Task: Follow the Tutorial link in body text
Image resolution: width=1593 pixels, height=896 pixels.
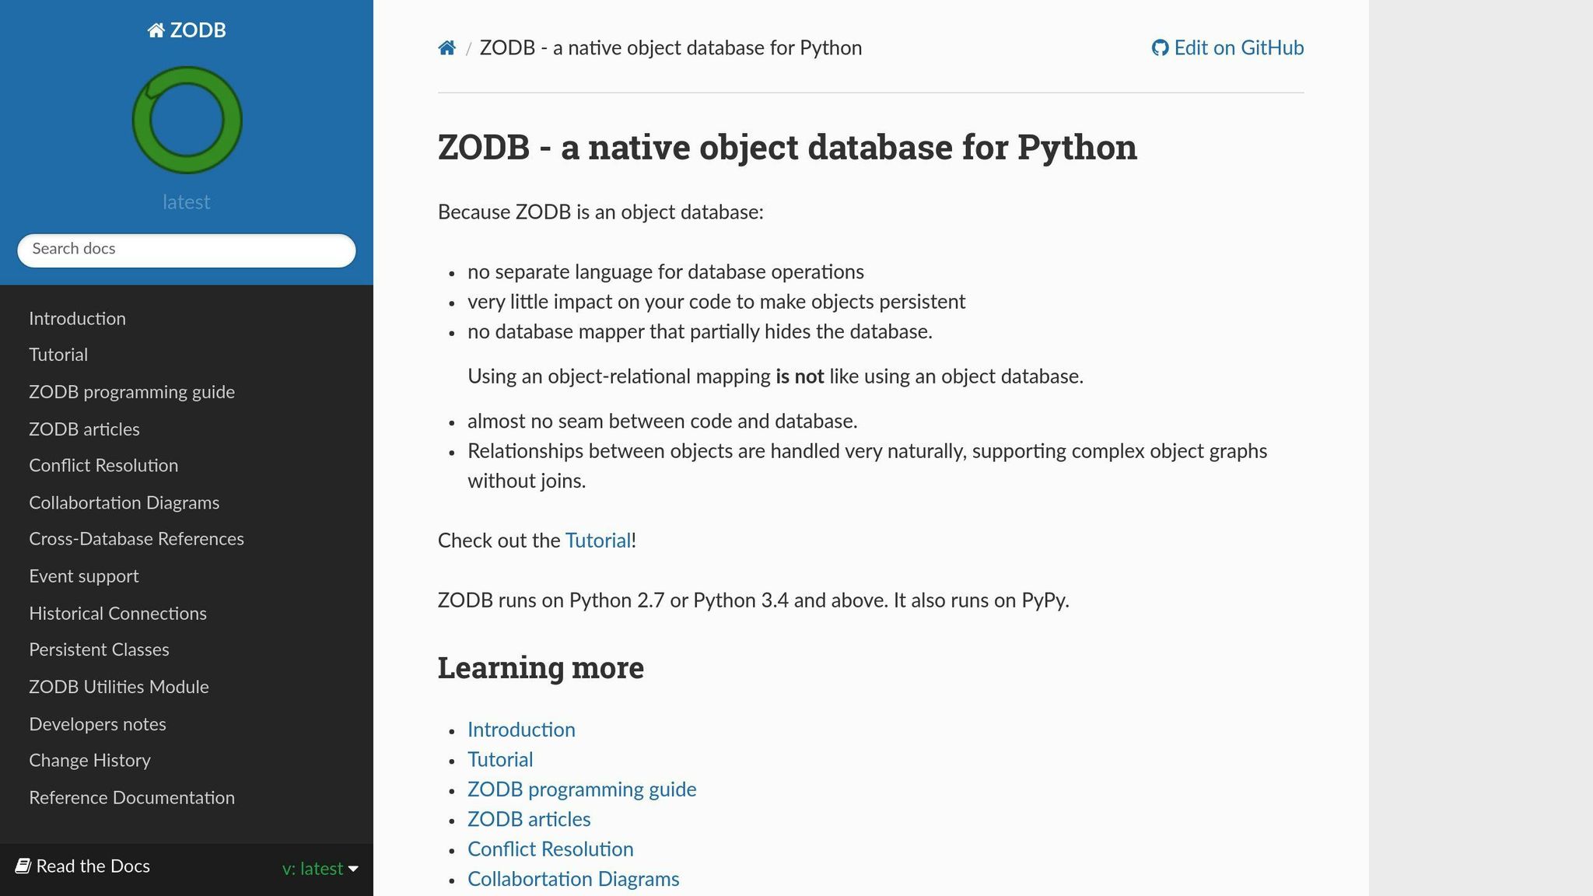Action: click(597, 540)
